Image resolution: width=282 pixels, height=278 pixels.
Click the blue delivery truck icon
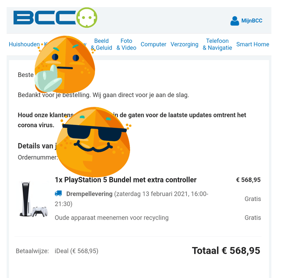point(59,193)
